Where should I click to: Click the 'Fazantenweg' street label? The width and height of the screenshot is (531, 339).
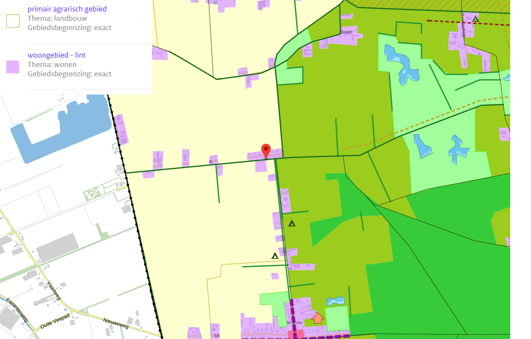tap(17, 310)
